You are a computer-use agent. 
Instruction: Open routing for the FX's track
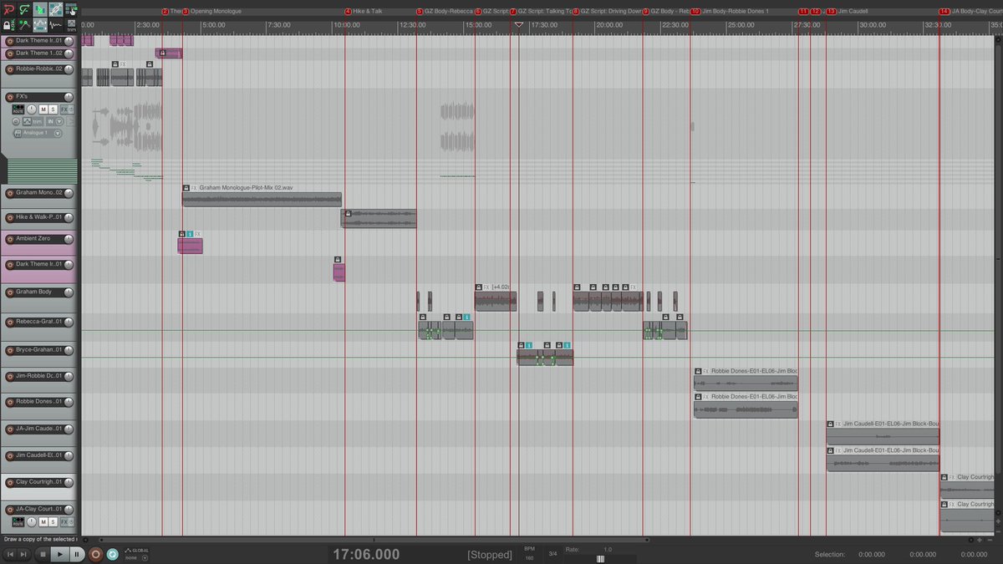tap(18, 109)
